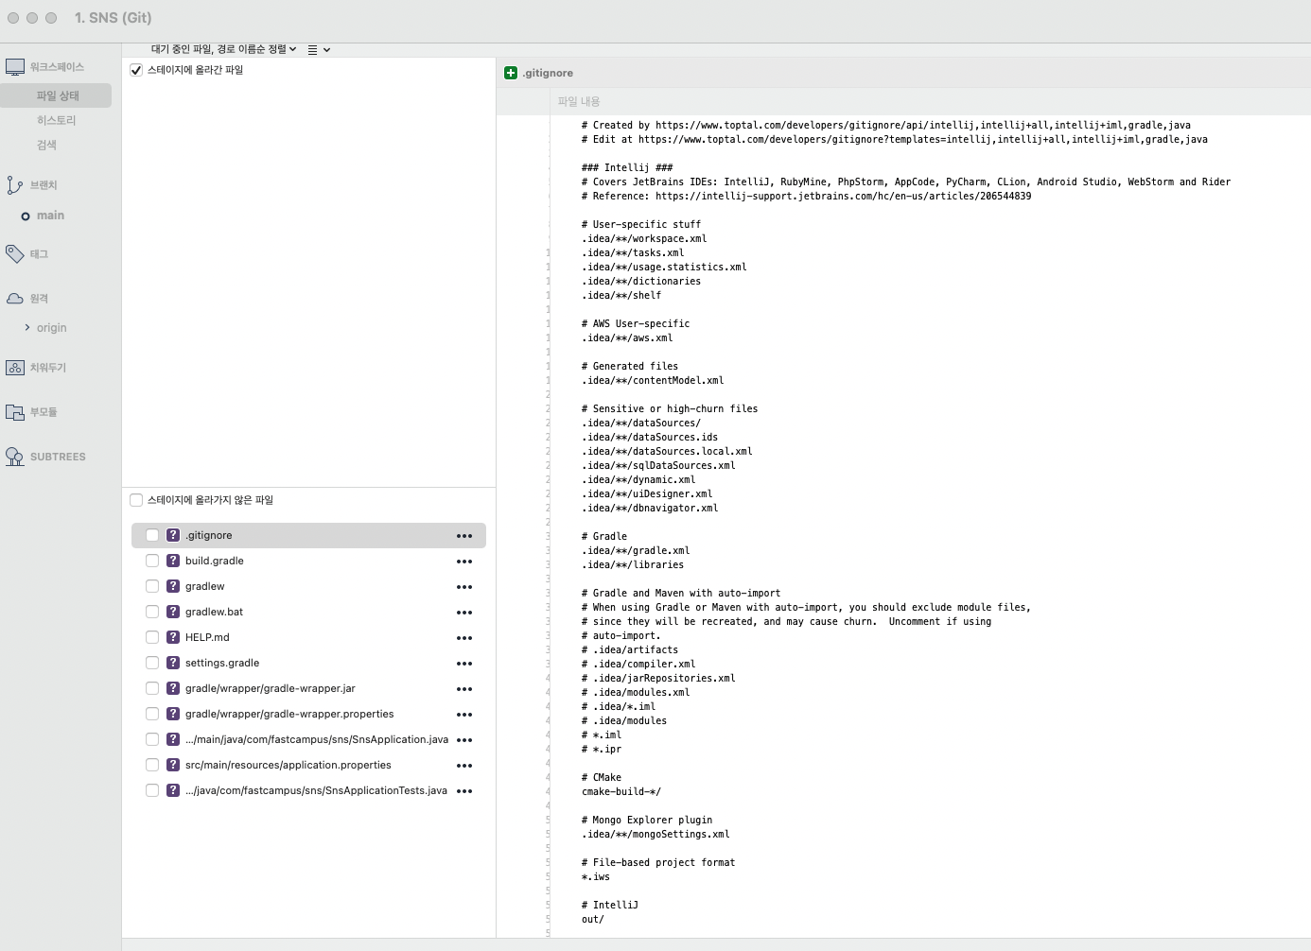Click the Submodules icon in sidebar

[15, 412]
